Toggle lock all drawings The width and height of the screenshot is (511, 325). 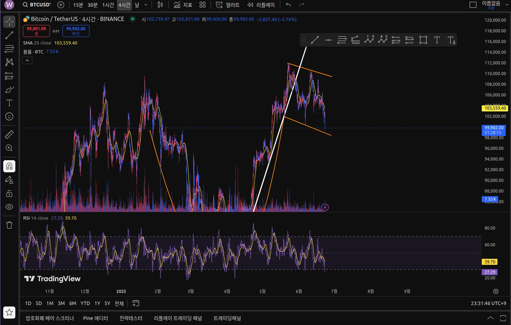[9, 193]
